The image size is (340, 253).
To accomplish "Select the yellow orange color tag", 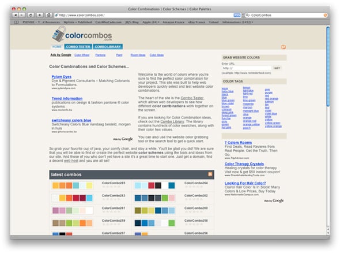I will [x=273, y=126].
